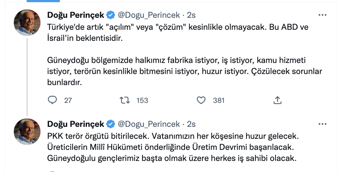Expand the three-dot More menu on second tweet
The width and height of the screenshot is (345, 172).
322,124
